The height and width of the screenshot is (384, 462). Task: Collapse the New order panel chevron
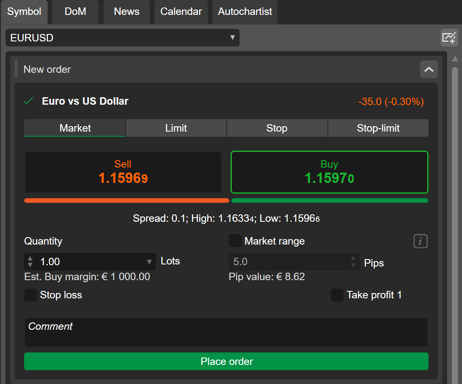point(429,70)
